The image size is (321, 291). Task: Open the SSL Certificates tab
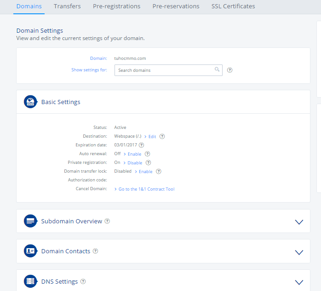pyautogui.click(x=233, y=6)
